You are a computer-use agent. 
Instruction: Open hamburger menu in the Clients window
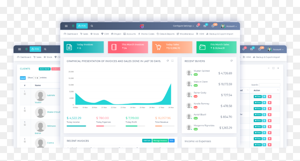[x=20, y=49]
